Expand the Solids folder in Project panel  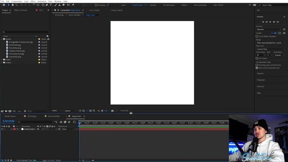tap(2, 60)
